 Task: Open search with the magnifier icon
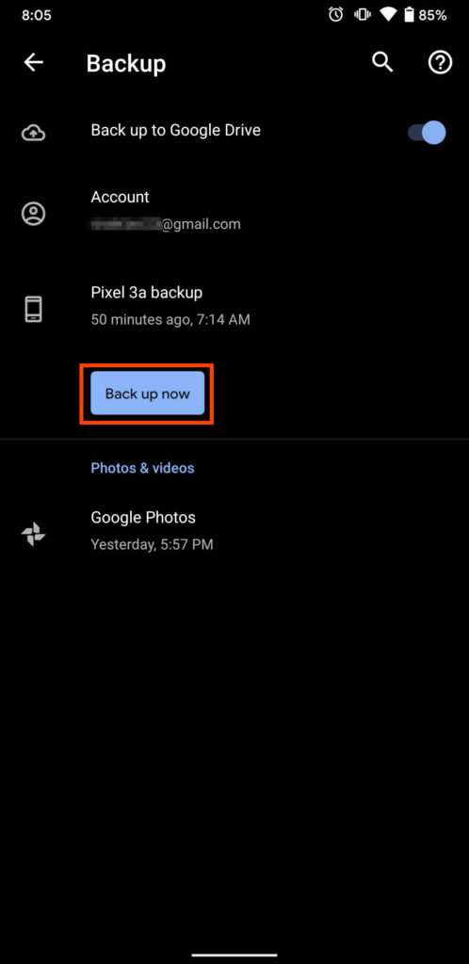(382, 62)
